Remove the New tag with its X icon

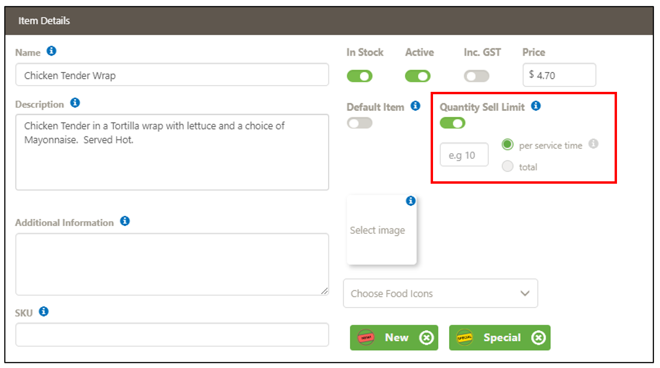coord(426,338)
